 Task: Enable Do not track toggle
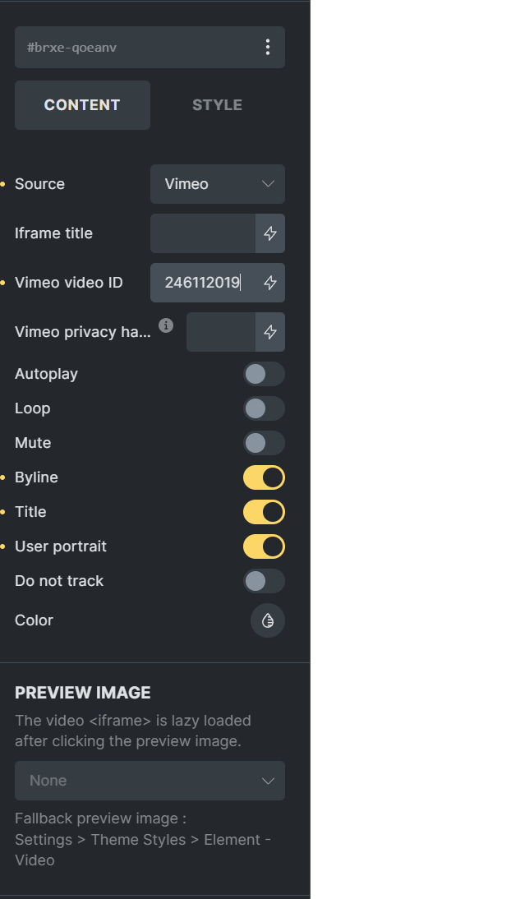(x=264, y=581)
